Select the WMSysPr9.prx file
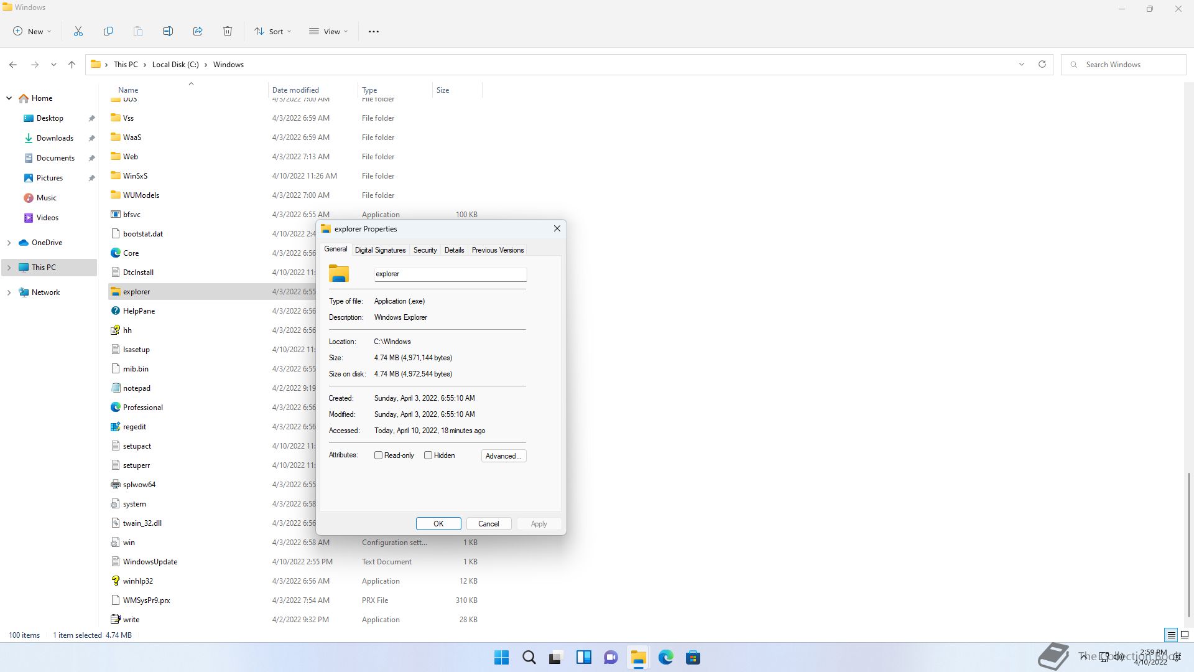The width and height of the screenshot is (1194, 672). [146, 600]
